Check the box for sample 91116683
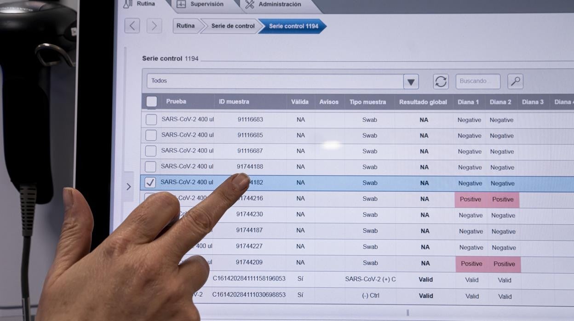 (x=151, y=120)
